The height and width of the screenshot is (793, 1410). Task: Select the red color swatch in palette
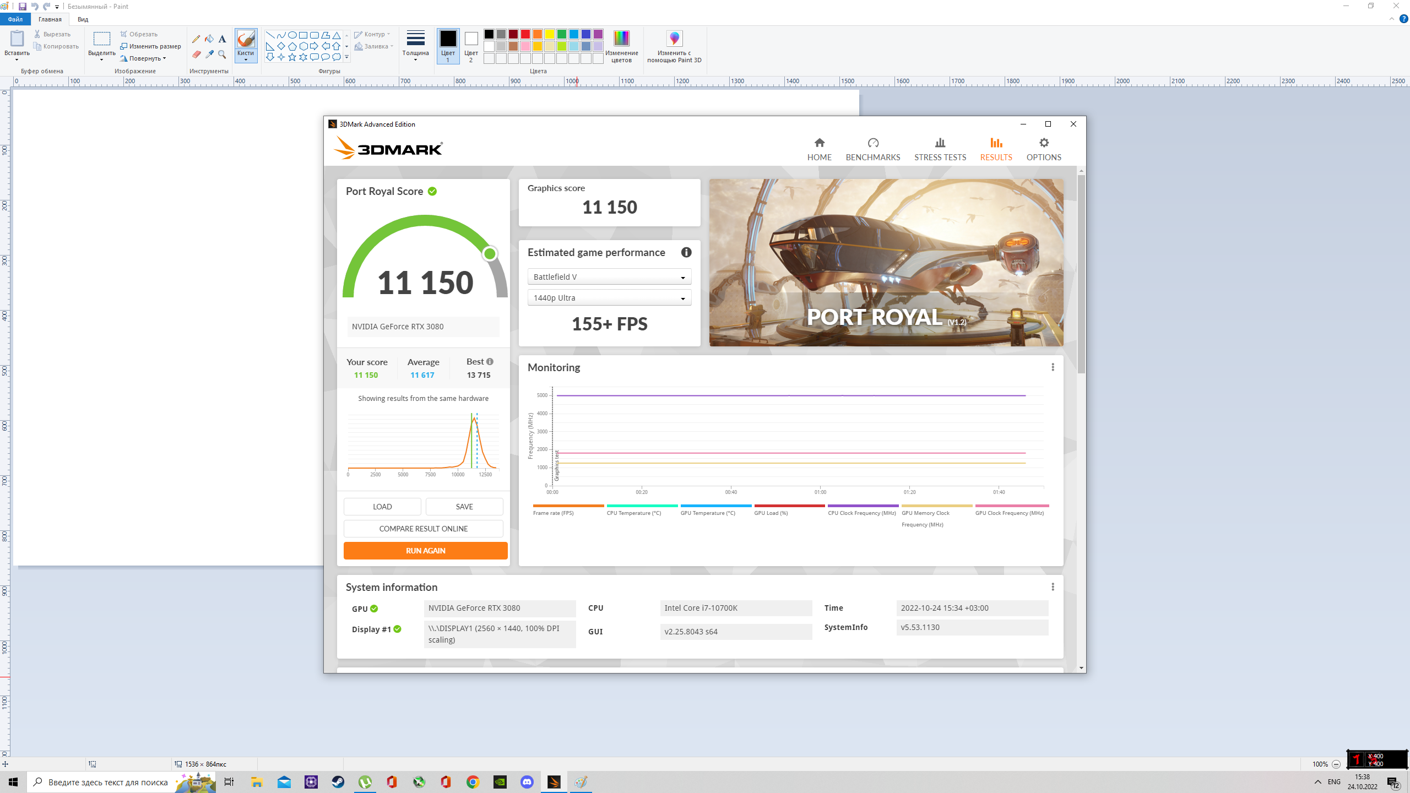coord(525,34)
